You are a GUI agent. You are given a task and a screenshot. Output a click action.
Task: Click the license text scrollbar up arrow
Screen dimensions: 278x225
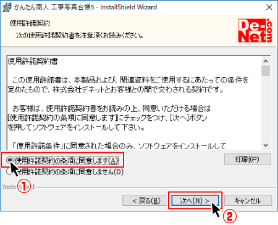pos(266,61)
